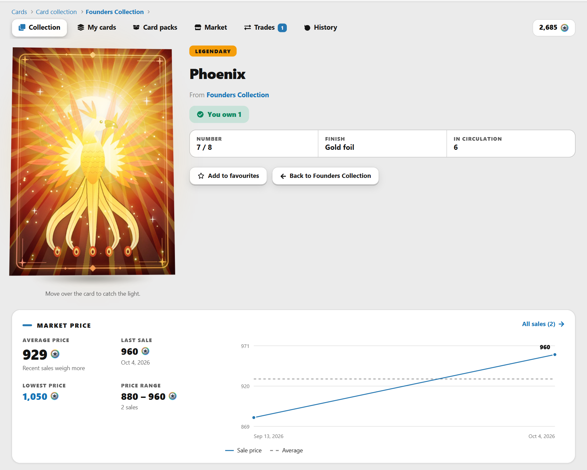Click the You own 1 badge
This screenshot has width=587, height=470.
pos(219,115)
